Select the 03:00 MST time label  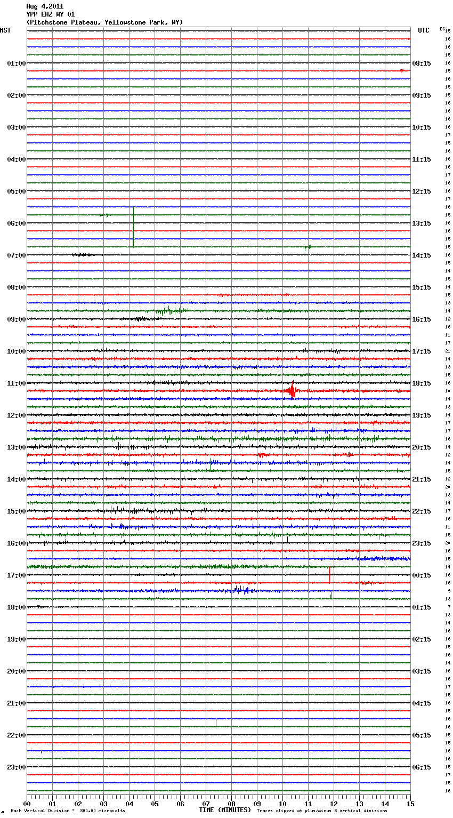click(17, 127)
